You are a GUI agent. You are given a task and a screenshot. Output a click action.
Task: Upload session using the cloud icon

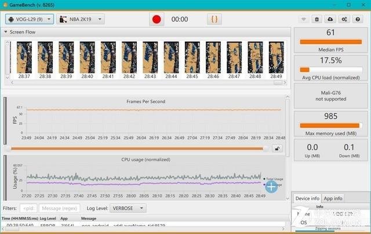330,19
